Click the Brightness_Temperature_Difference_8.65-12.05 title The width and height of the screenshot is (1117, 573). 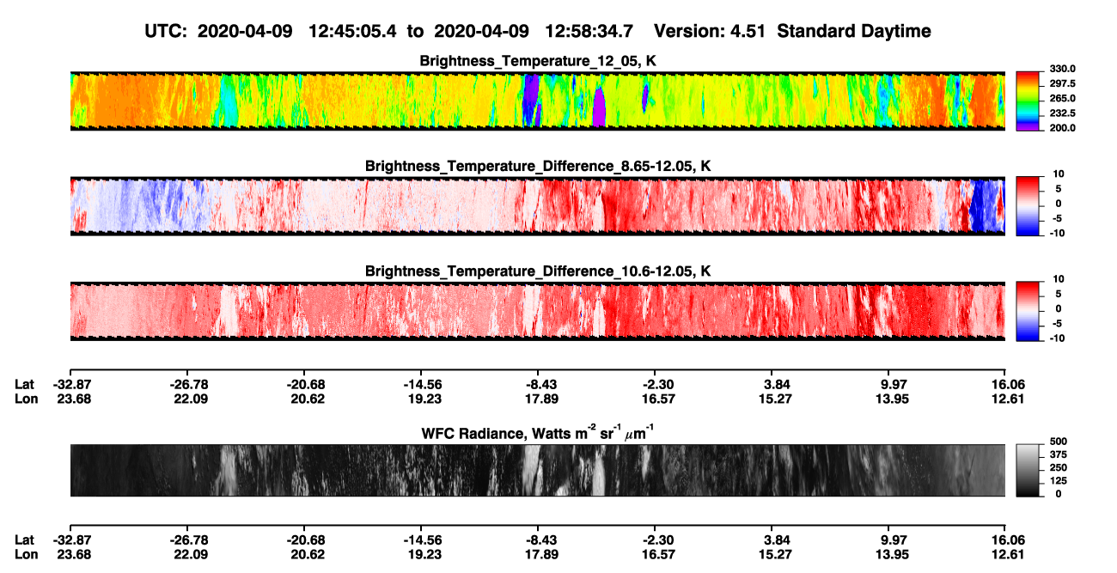[x=538, y=166]
